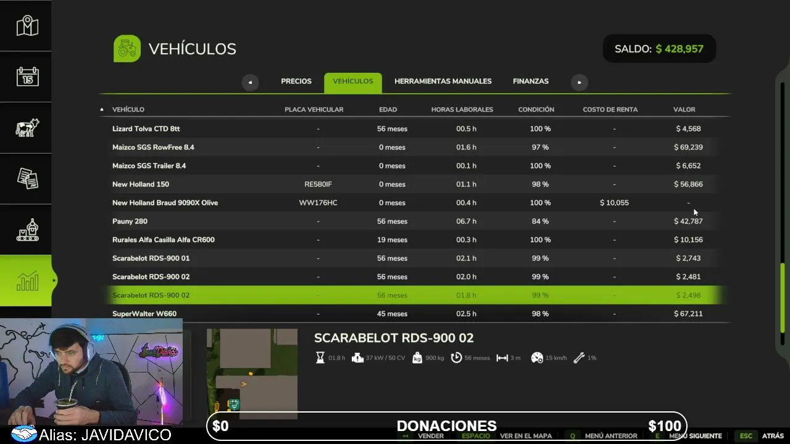
Task: Click the age clock icon in vehicle details
Action: click(456, 358)
